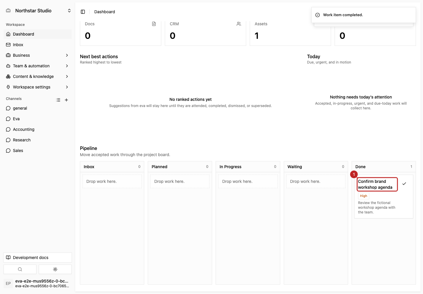Screen dimensions: 423x294
Task: Open search with the magnifier button
Action: click(x=20, y=269)
